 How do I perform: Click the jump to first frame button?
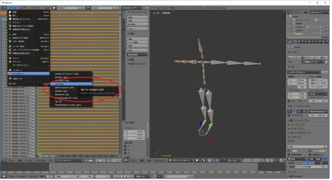[x=115, y=176]
